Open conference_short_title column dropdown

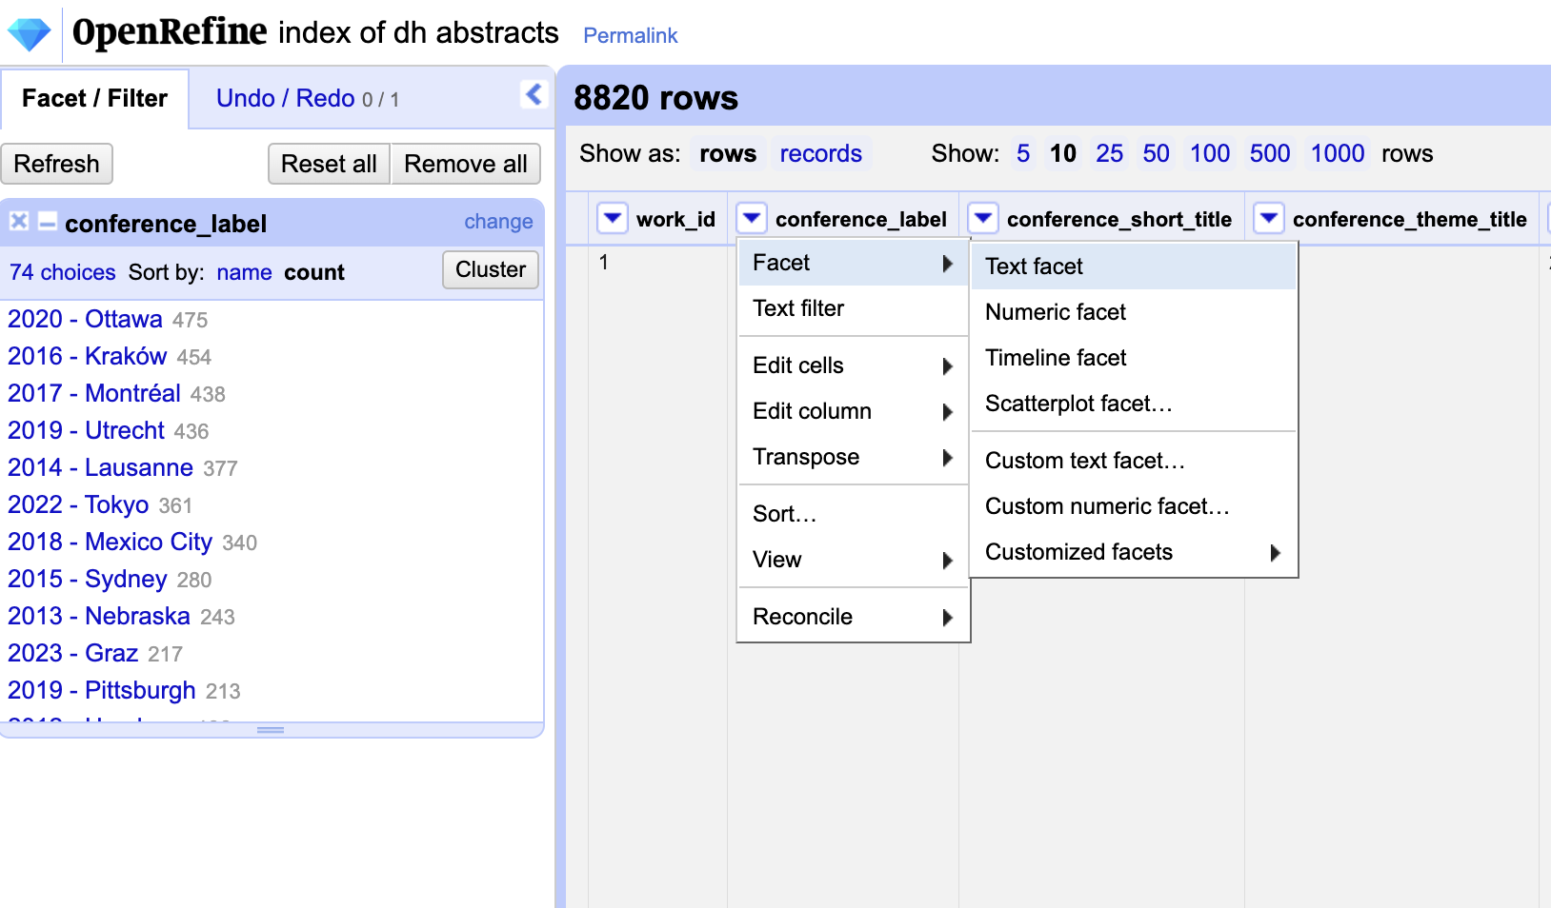pos(982,219)
